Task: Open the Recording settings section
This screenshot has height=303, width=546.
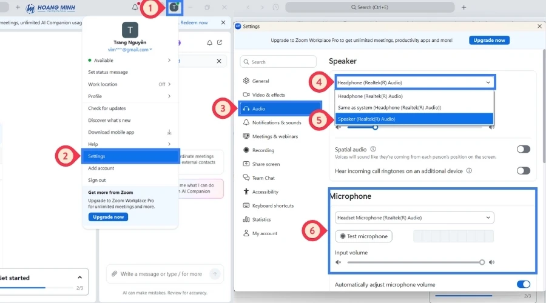Action: [x=263, y=150]
